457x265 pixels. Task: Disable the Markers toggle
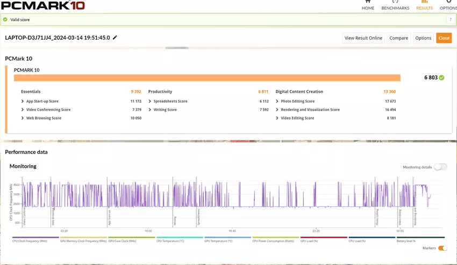point(442,248)
